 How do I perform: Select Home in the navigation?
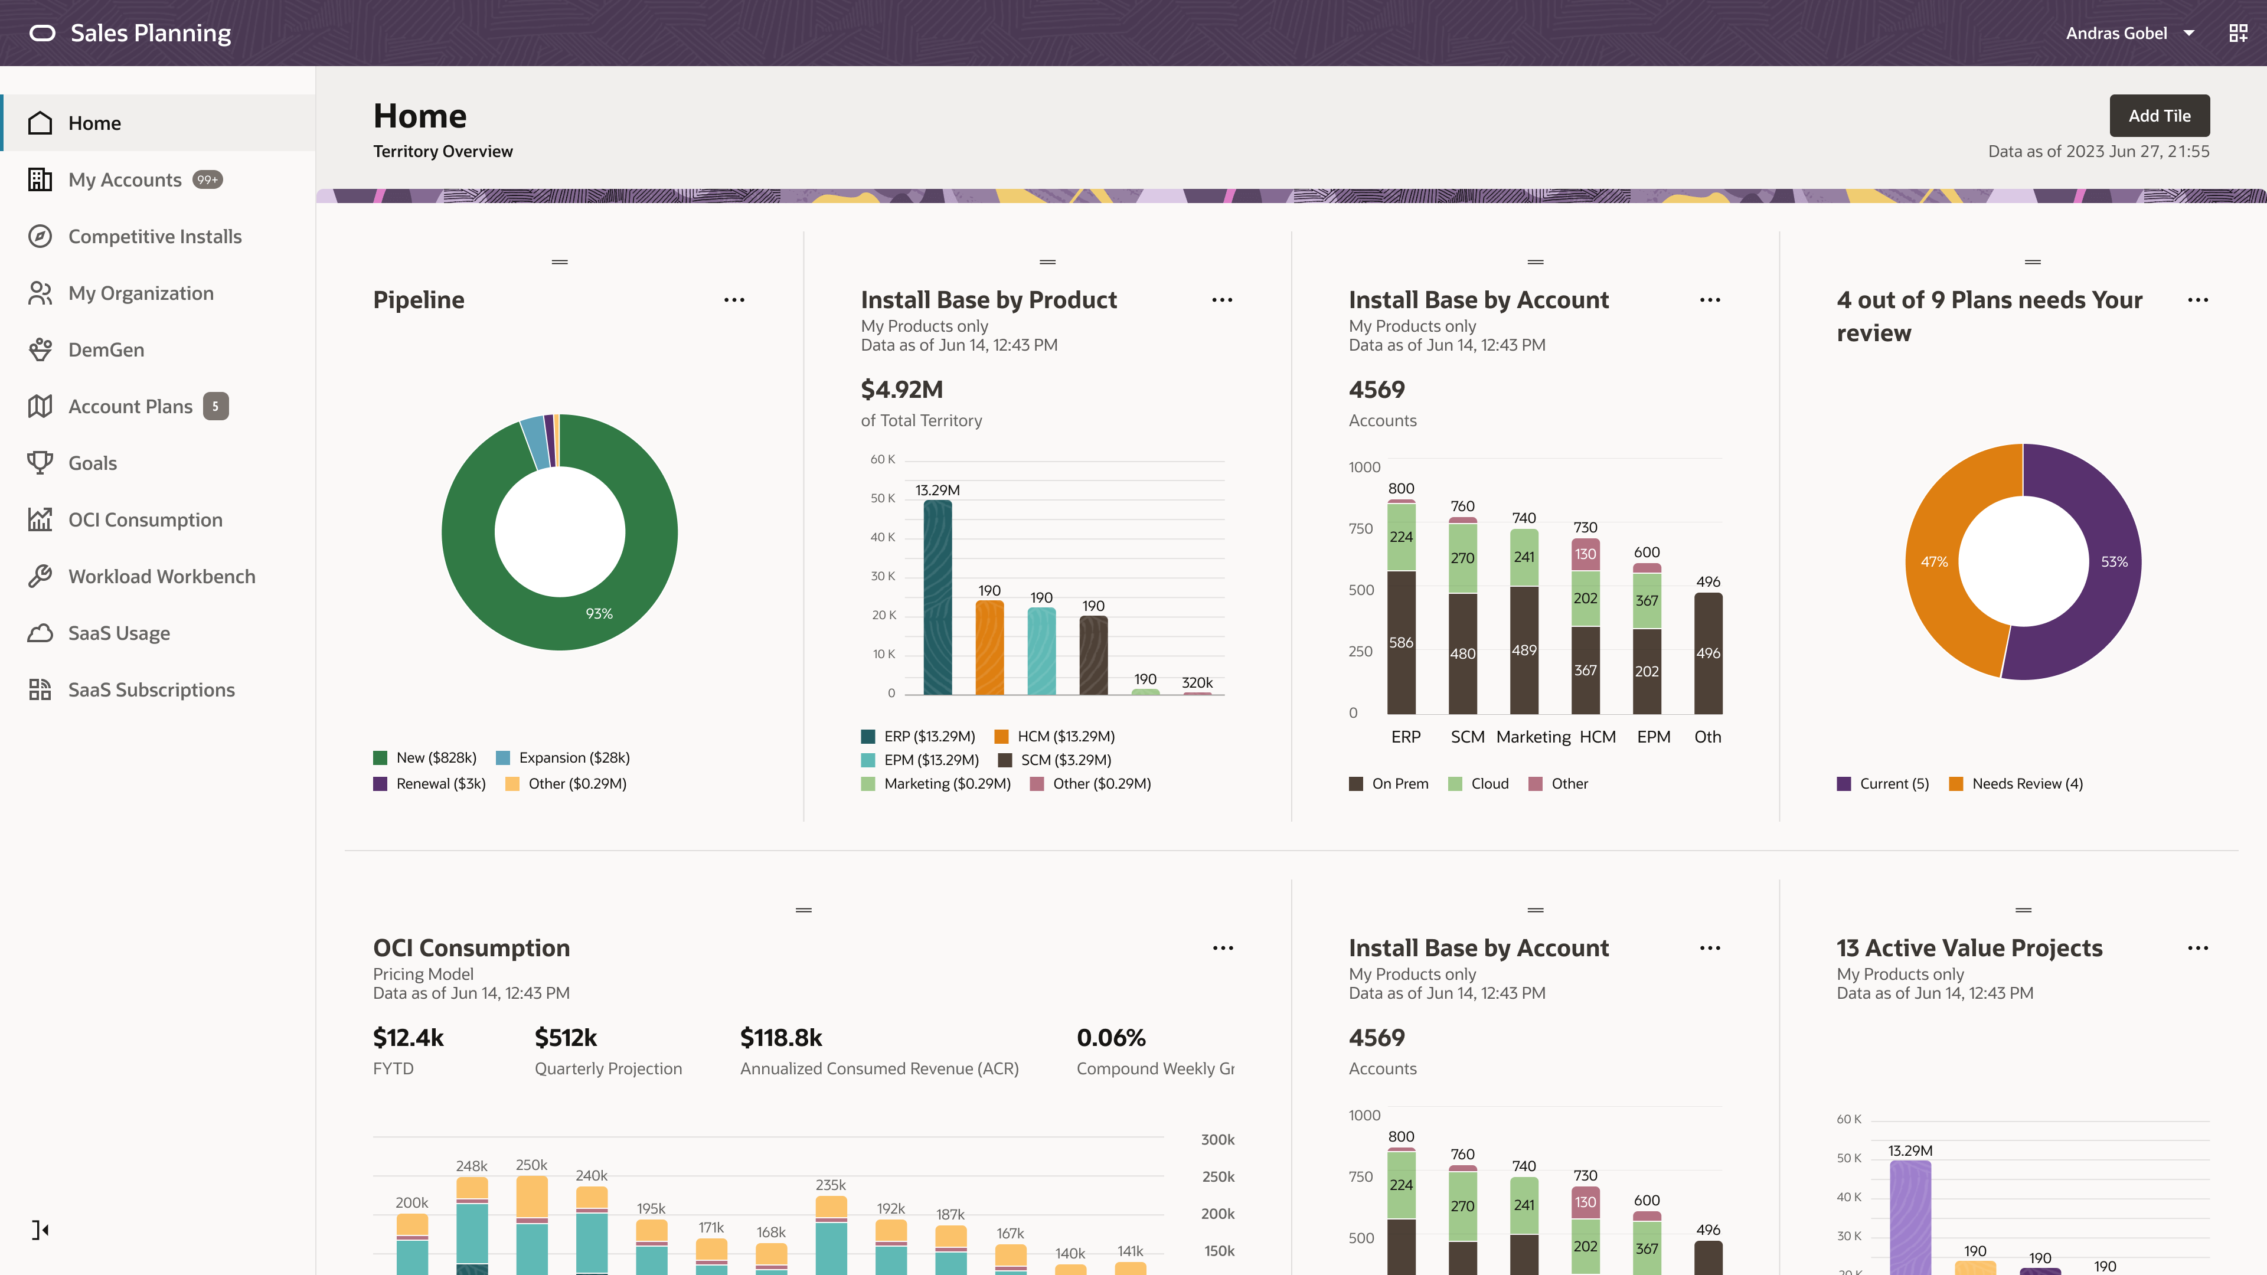[x=158, y=123]
